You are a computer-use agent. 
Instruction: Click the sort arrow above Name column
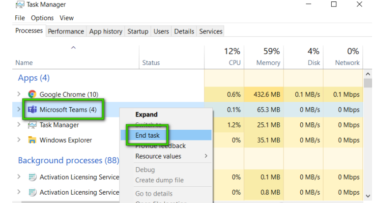(x=73, y=48)
